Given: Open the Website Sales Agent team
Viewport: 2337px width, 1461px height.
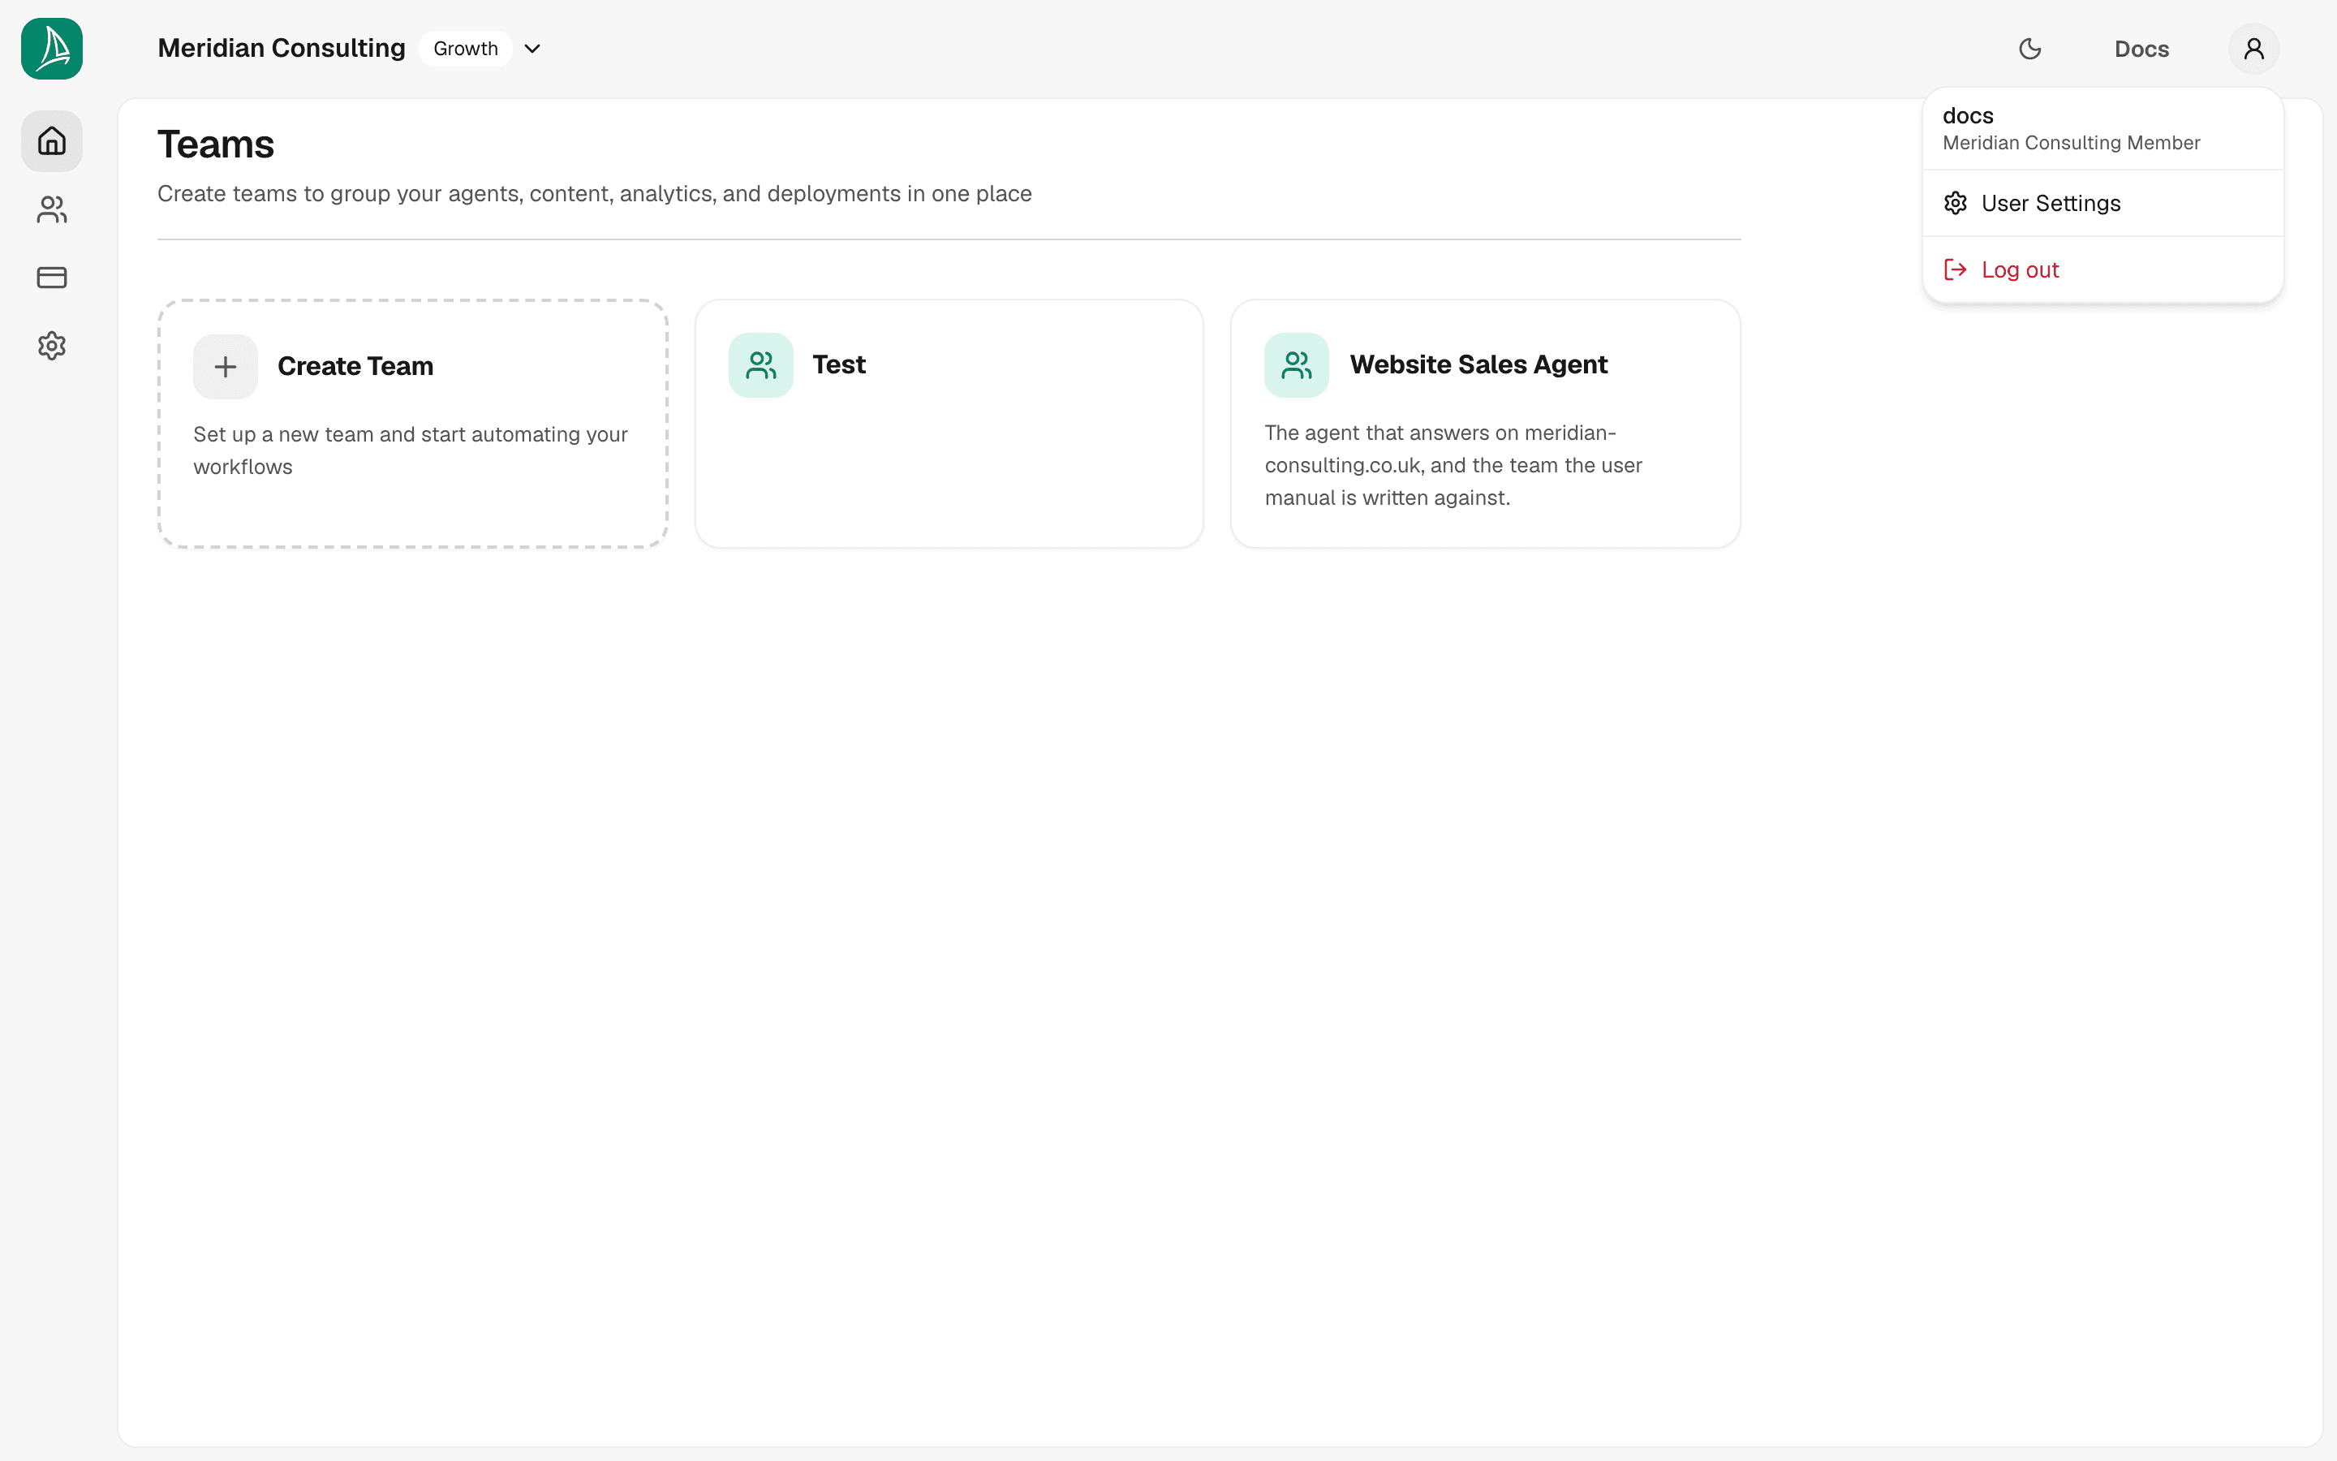Looking at the screenshot, I should coord(1485,423).
